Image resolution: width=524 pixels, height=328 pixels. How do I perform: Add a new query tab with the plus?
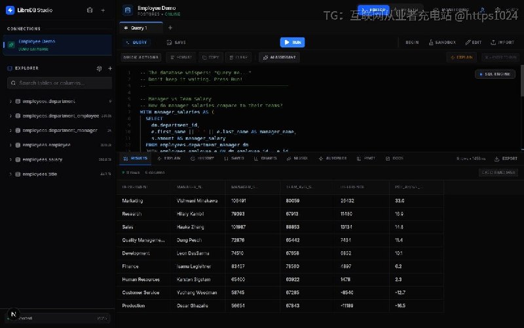click(170, 28)
